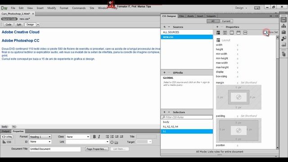Switch to All mode in CSS Designer
288x162 pixels.
[x=213, y=21]
